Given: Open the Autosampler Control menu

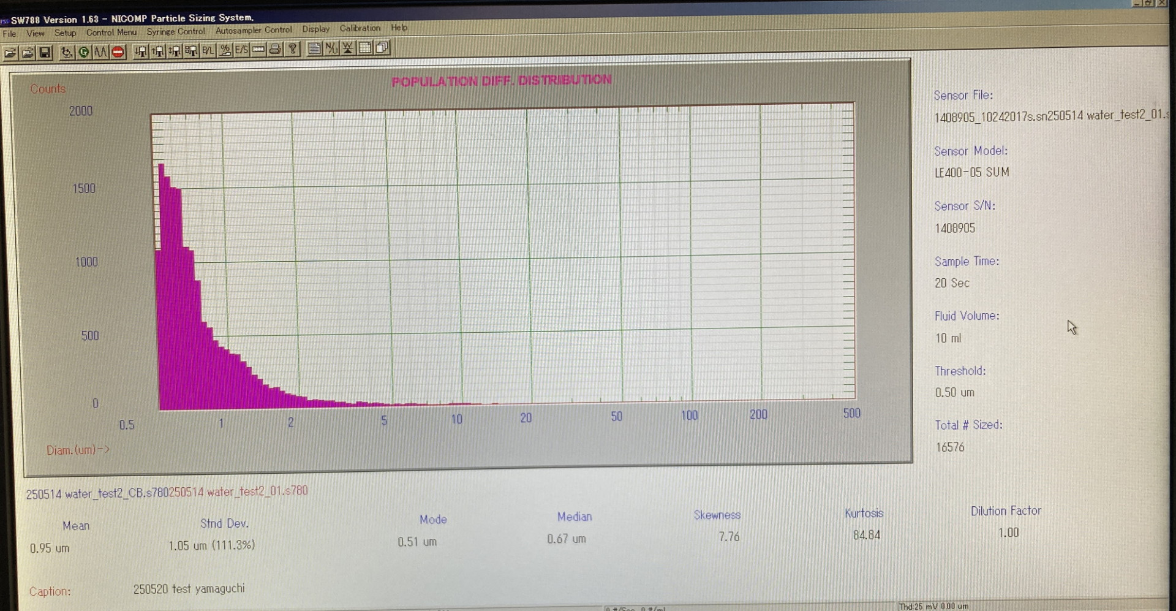Looking at the screenshot, I should [254, 30].
